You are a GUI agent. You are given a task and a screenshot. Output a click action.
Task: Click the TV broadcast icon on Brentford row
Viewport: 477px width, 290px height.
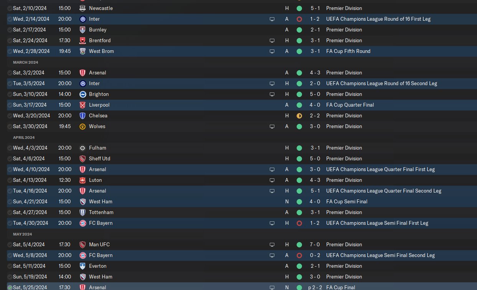pos(272,40)
